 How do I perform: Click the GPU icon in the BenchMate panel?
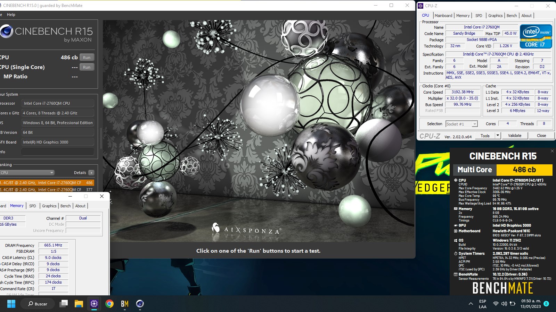coord(456,225)
